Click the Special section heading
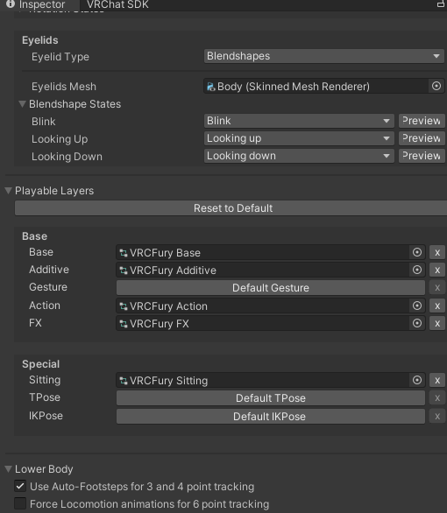 coord(40,364)
